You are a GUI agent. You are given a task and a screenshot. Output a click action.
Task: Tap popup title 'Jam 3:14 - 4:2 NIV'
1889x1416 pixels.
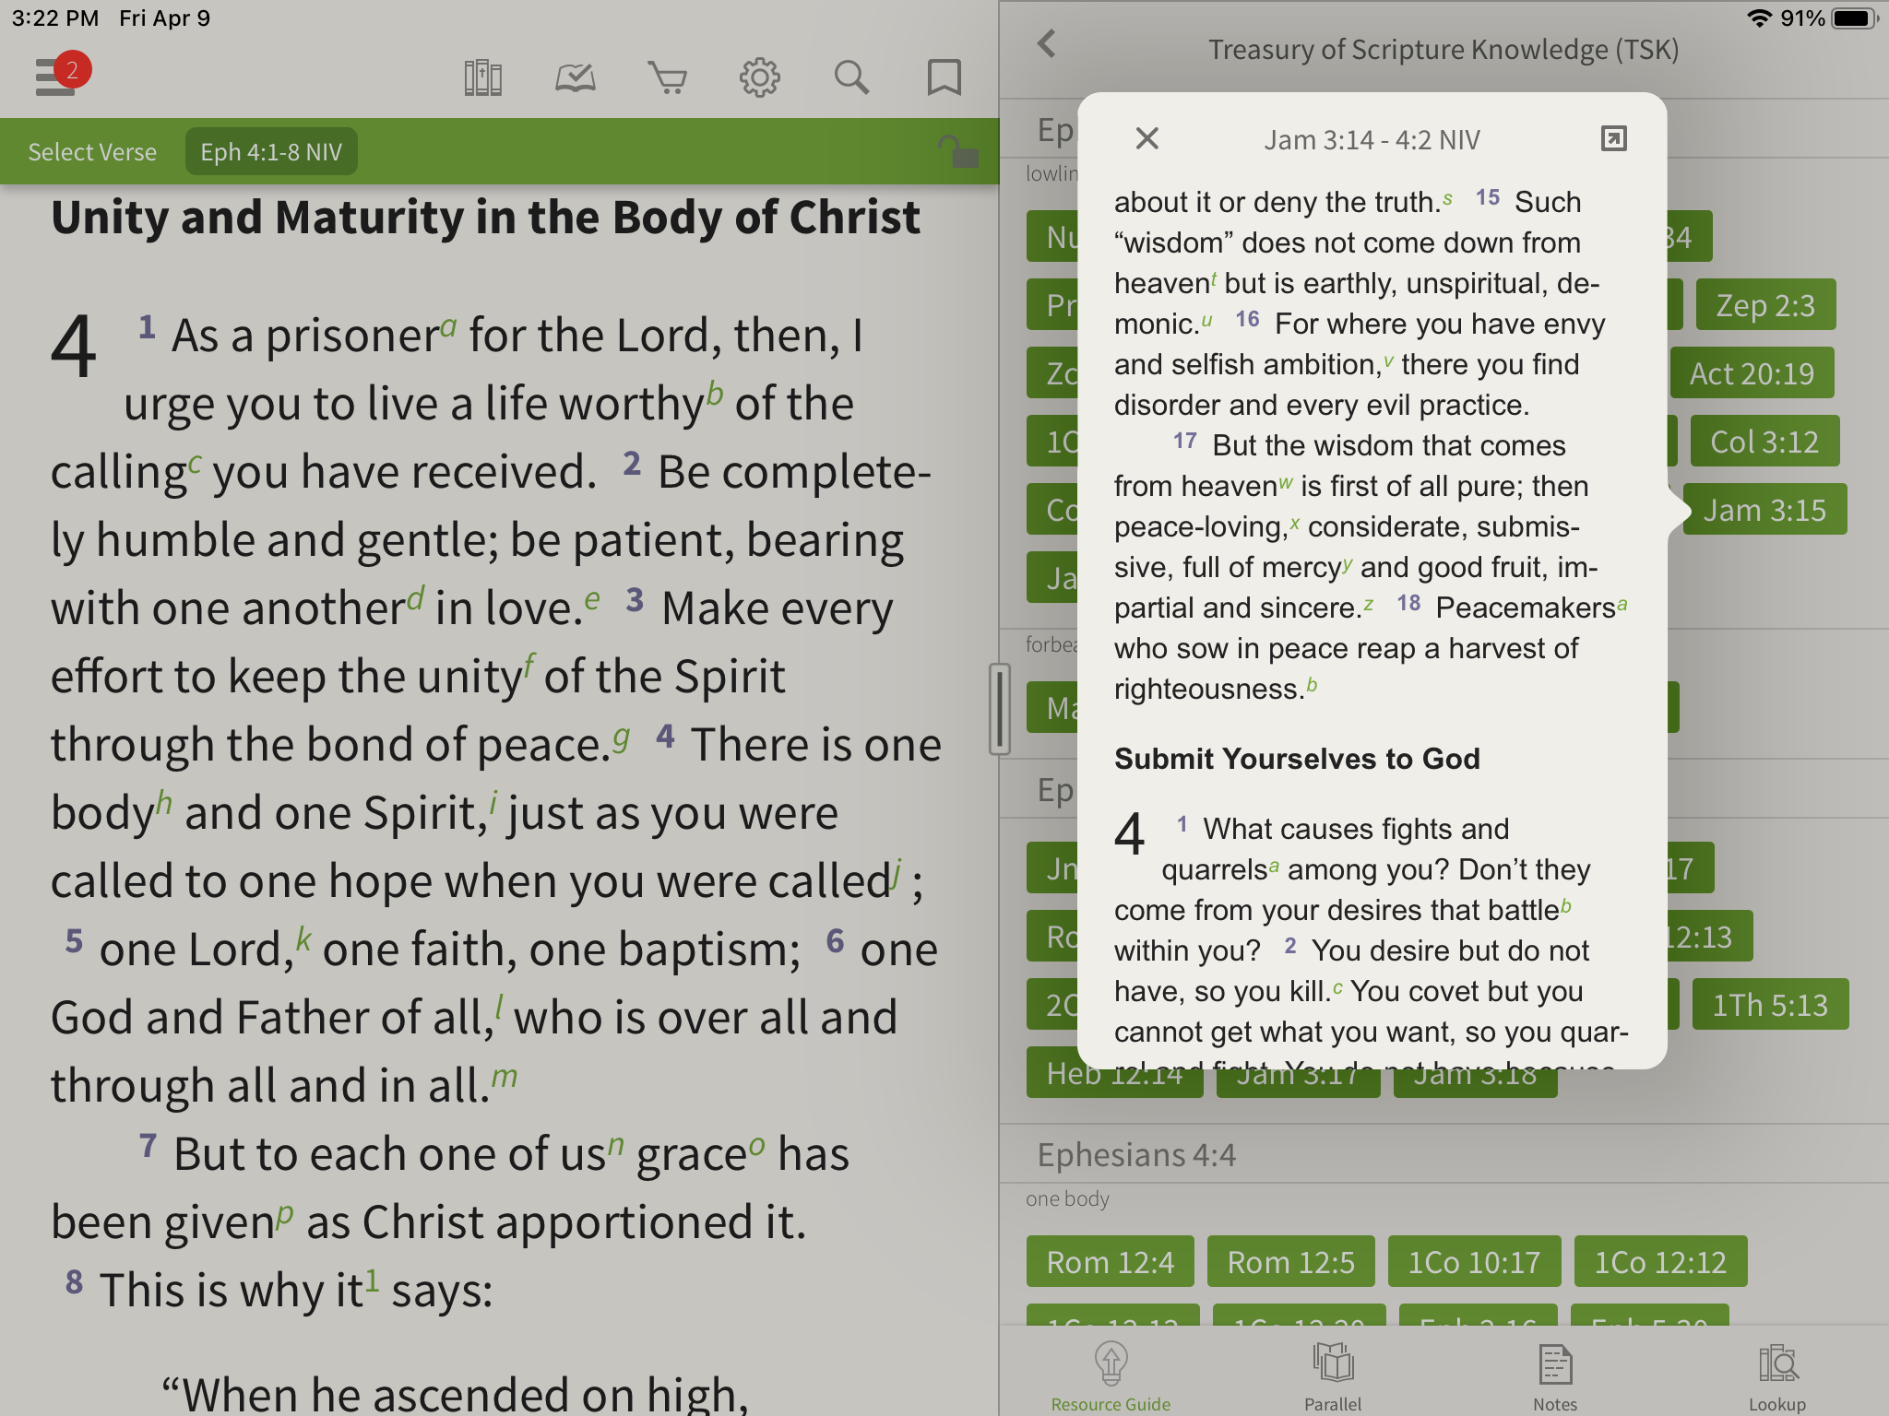1372,140
